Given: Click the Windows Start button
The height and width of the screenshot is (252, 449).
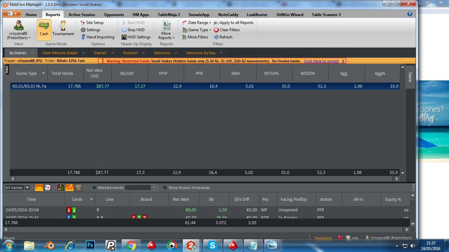Looking at the screenshot, I should pyautogui.click(x=9, y=245).
